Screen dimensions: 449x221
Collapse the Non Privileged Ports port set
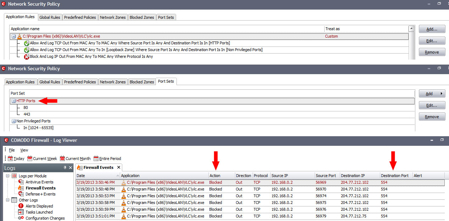click(13, 121)
